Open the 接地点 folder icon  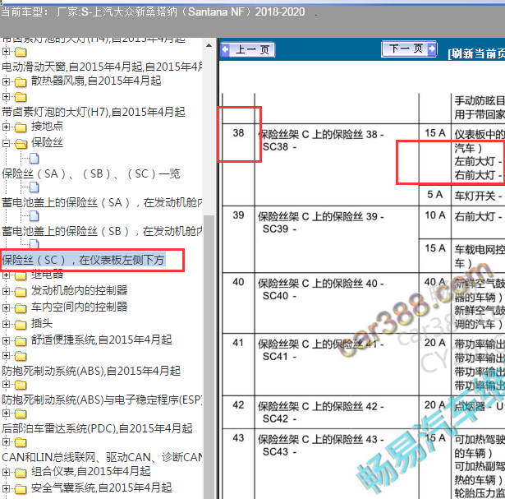[21, 127]
